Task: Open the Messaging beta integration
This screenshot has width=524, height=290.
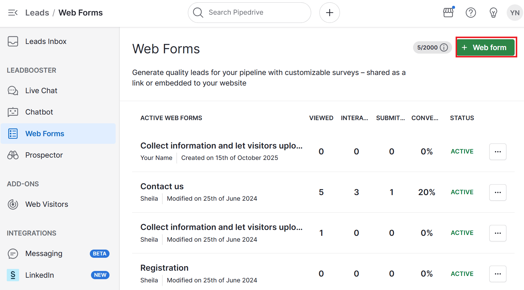Action: pos(43,254)
